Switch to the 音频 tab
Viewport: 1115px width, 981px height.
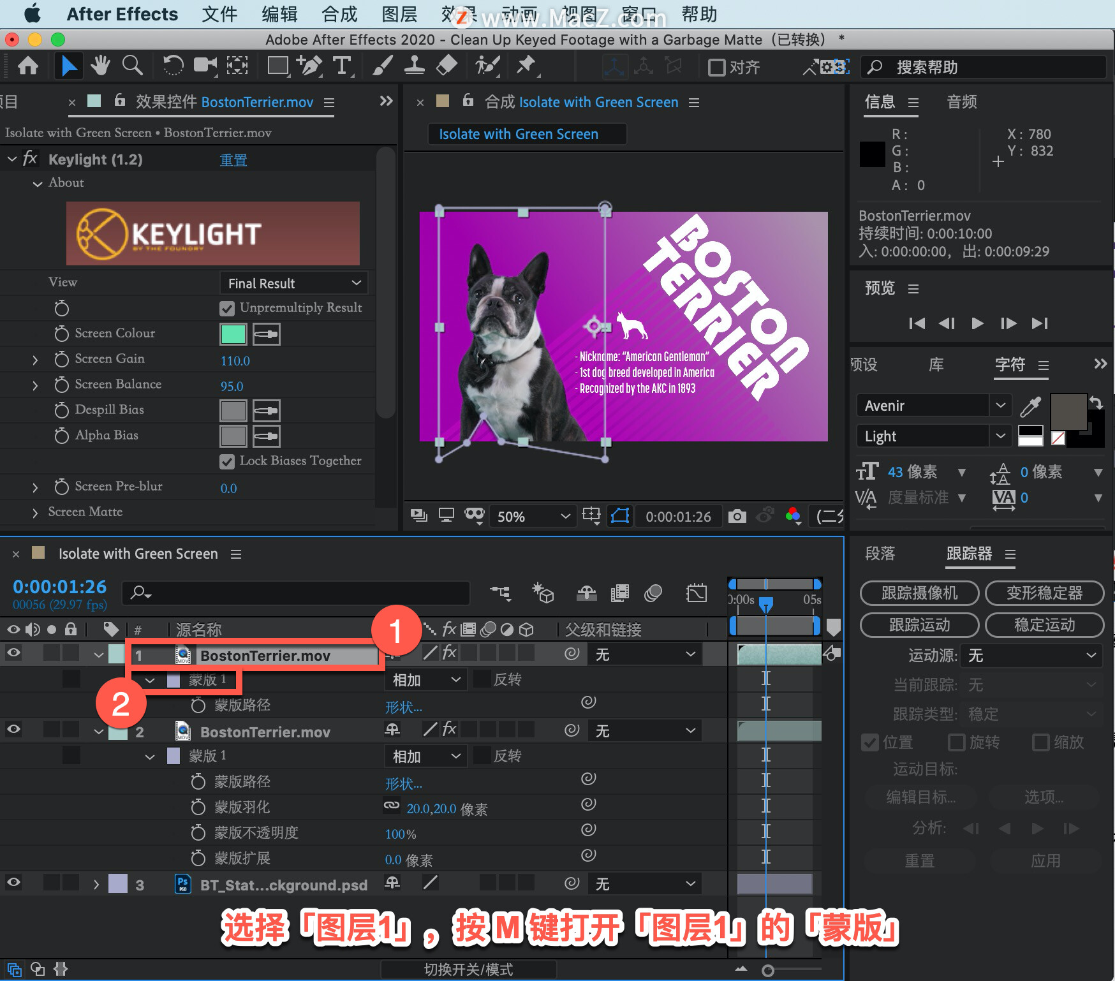(x=962, y=102)
